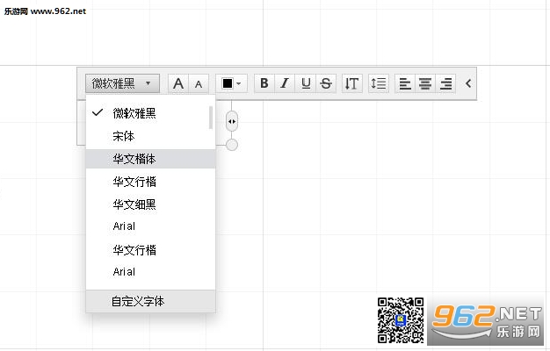550x351 pixels.
Task: Switch text direction to vertical
Action: (351, 83)
